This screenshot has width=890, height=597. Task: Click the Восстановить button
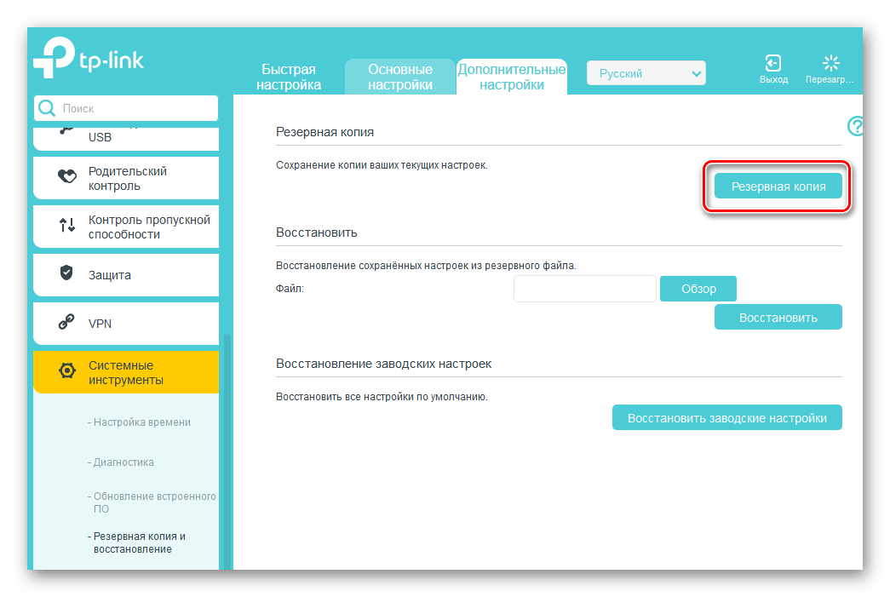click(778, 318)
